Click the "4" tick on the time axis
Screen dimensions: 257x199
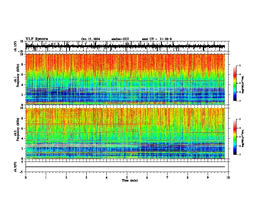coord(106,178)
